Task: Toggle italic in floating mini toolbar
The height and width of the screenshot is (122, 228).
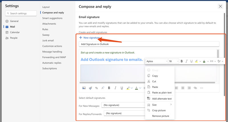Action: (187, 61)
